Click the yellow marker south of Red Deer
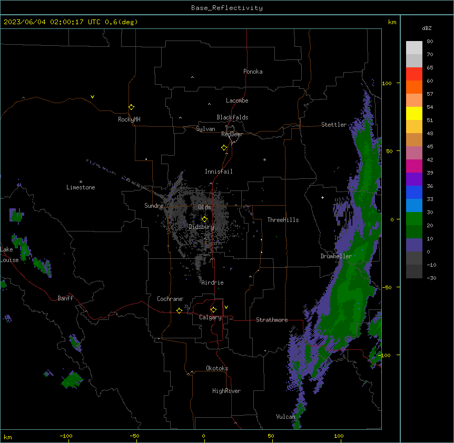454x443 pixels. [x=224, y=147]
